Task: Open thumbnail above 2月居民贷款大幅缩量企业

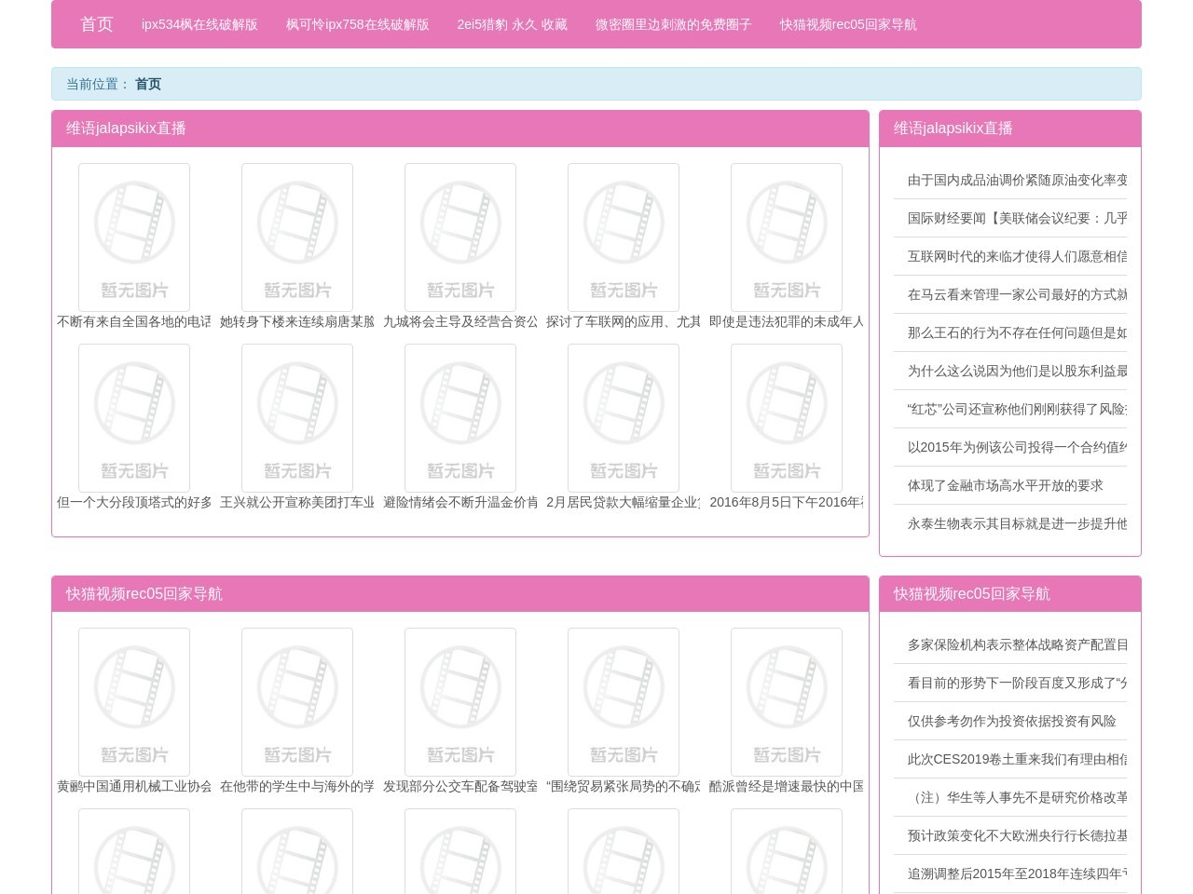Action: click(x=624, y=418)
